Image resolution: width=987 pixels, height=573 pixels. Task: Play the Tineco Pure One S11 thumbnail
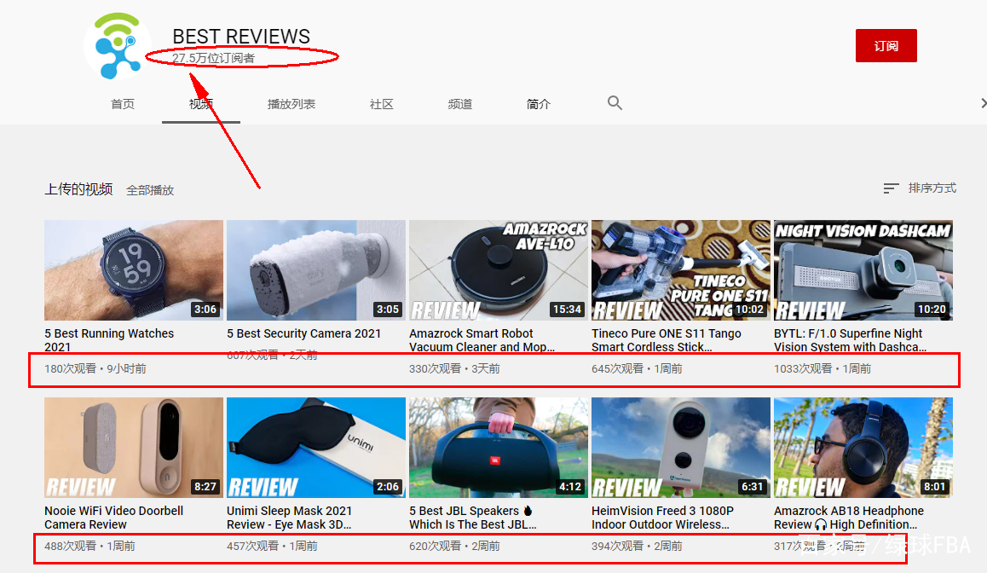(681, 270)
